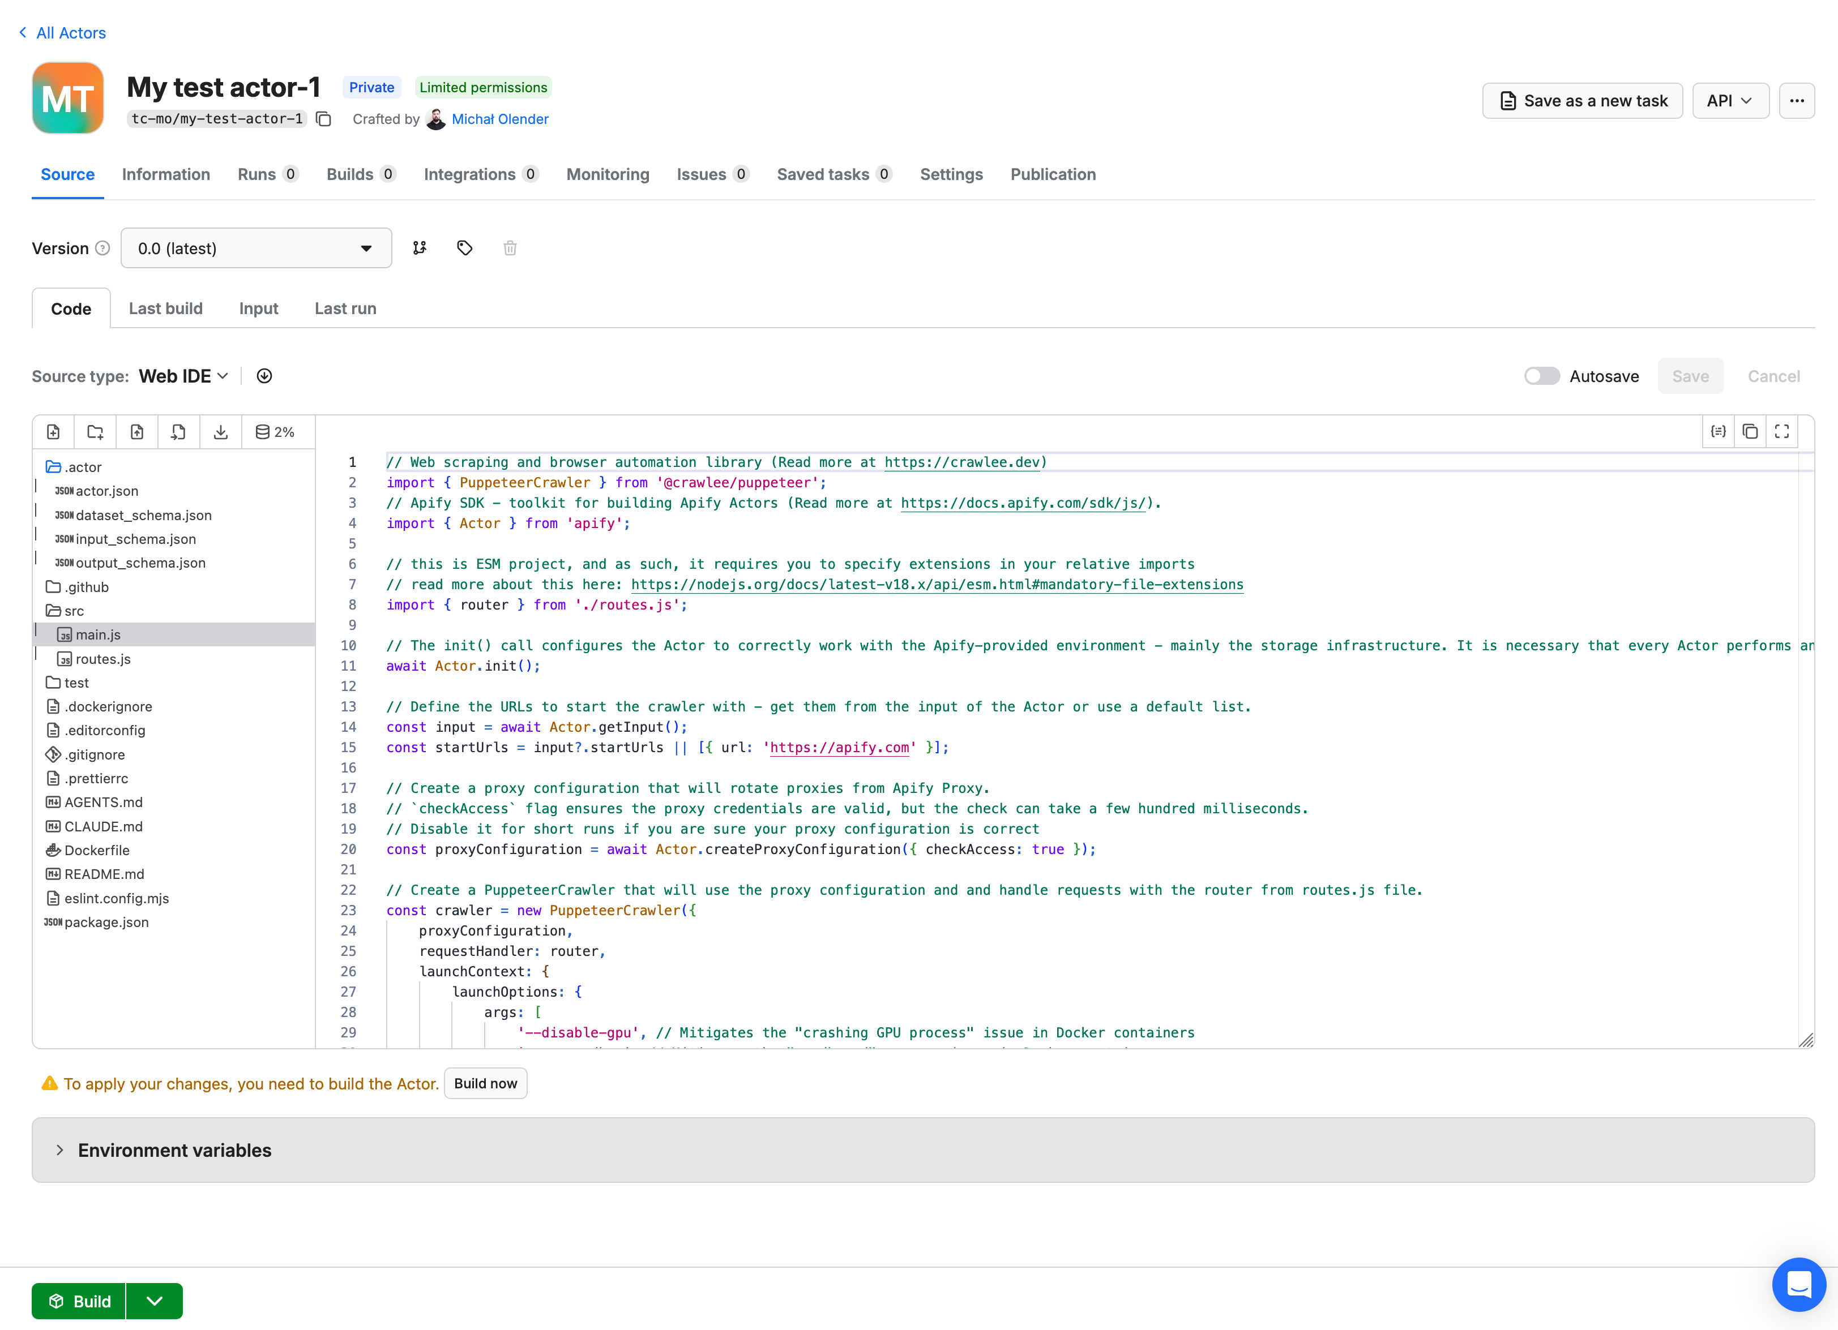Copy the actor ID tc-mo/my-test-actor-1

[323, 118]
